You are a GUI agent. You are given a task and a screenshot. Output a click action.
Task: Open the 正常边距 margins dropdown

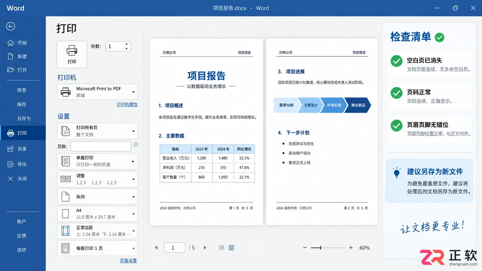click(x=98, y=231)
